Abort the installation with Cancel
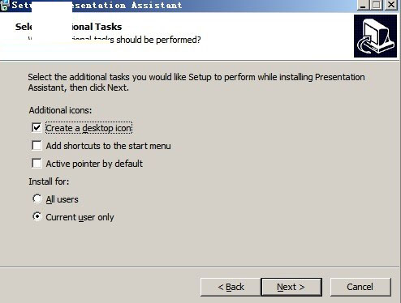 coord(360,287)
